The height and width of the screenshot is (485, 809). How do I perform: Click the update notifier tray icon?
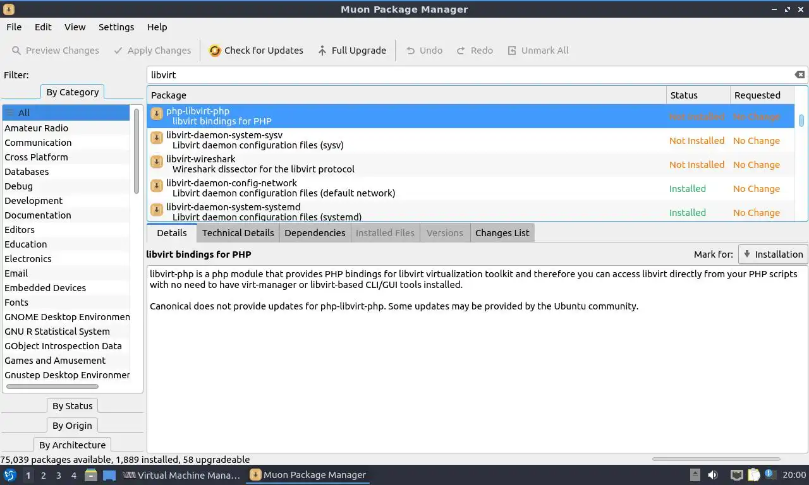pos(770,474)
